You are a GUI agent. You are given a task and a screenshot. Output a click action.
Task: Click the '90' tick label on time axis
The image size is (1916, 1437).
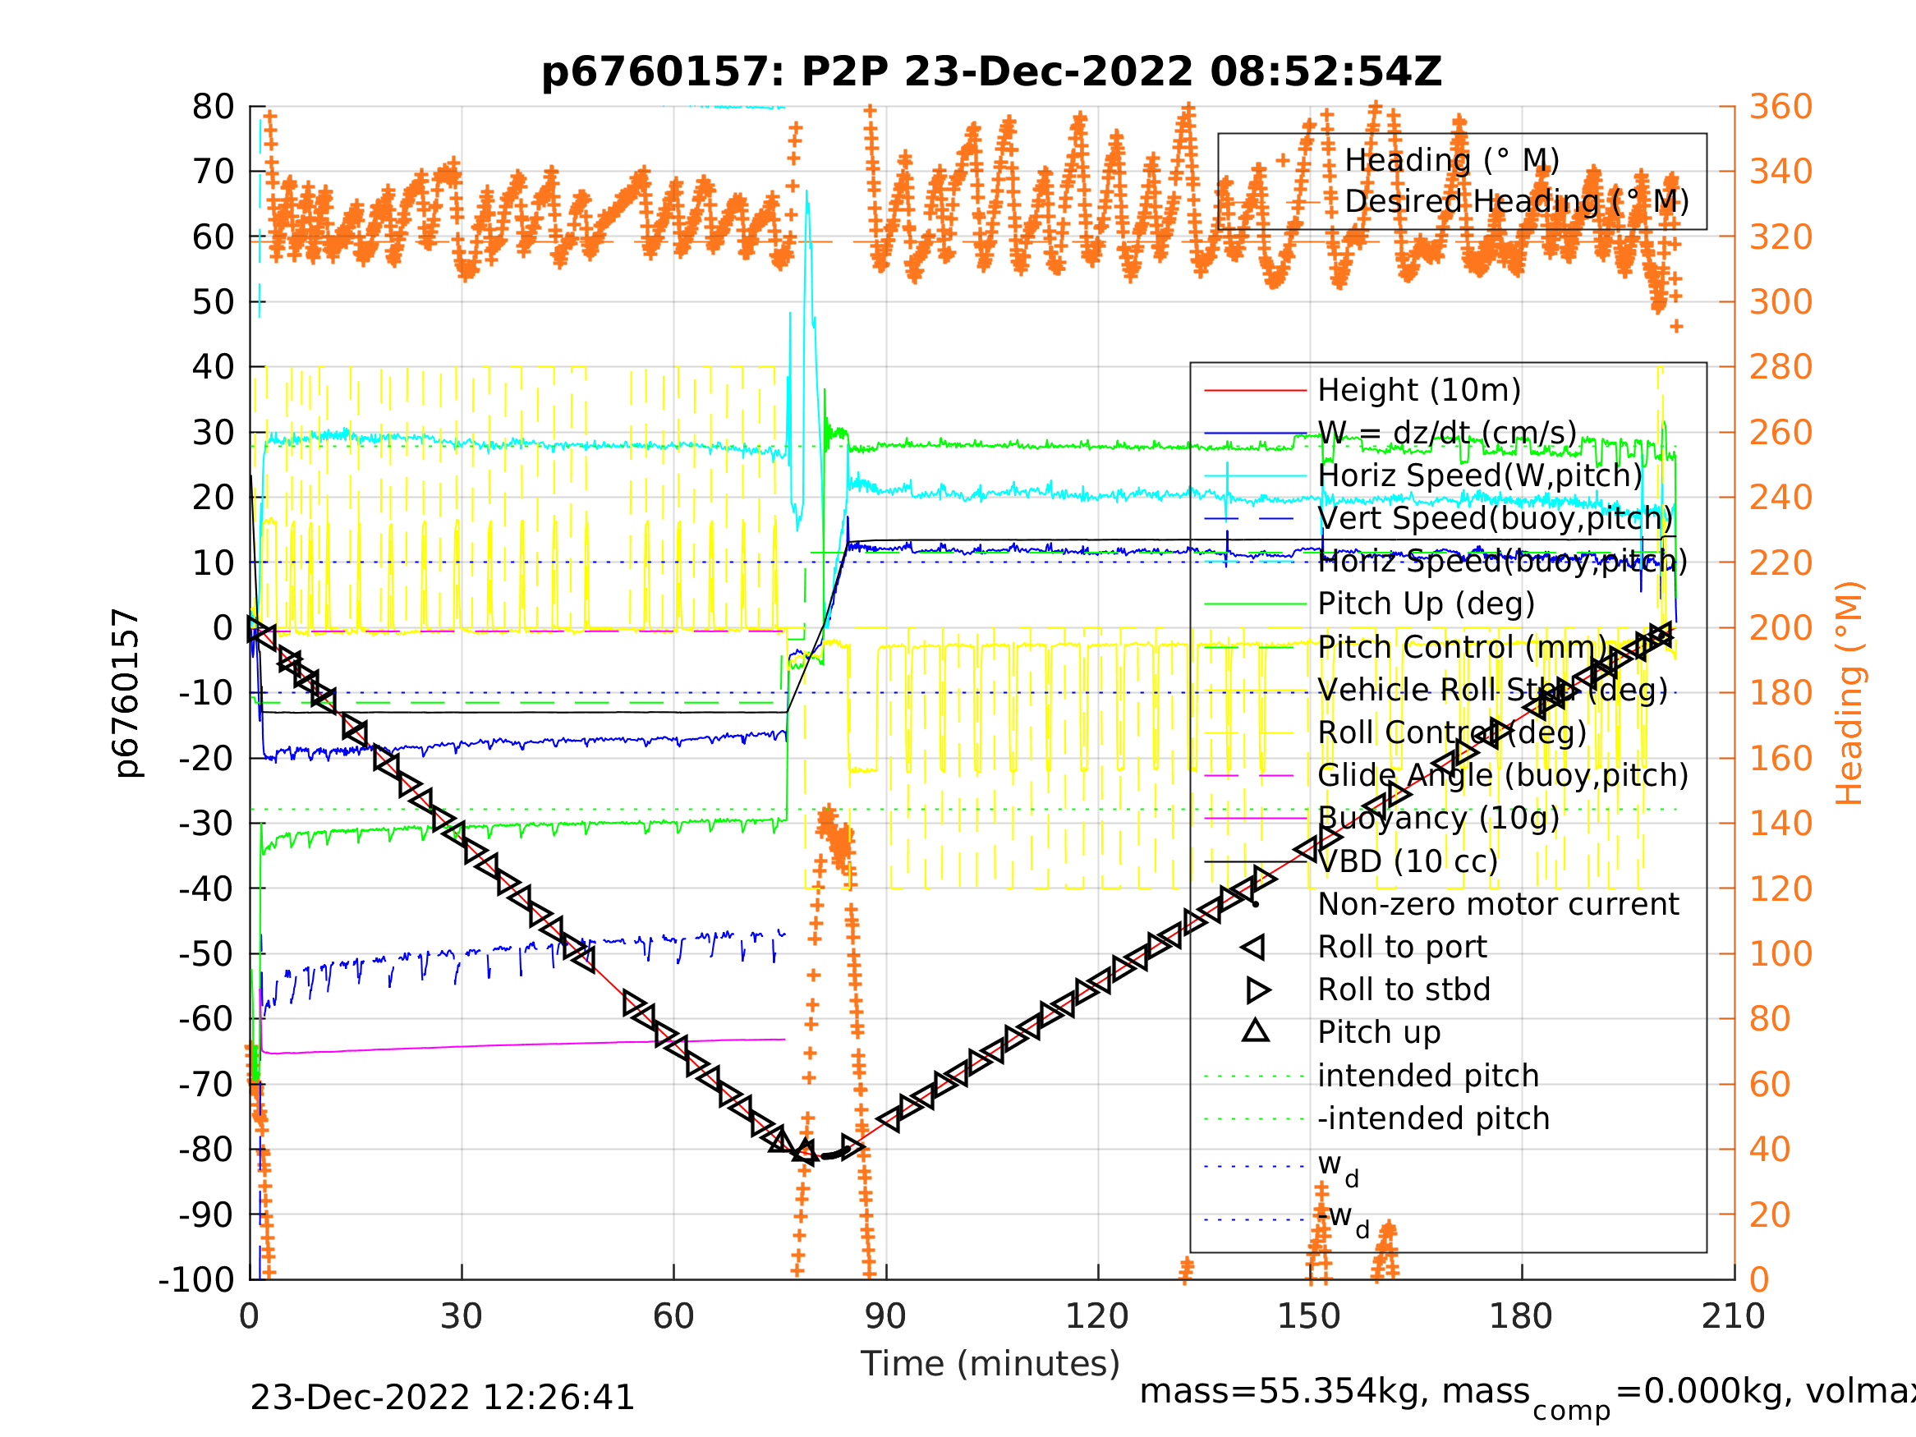tap(886, 1317)
